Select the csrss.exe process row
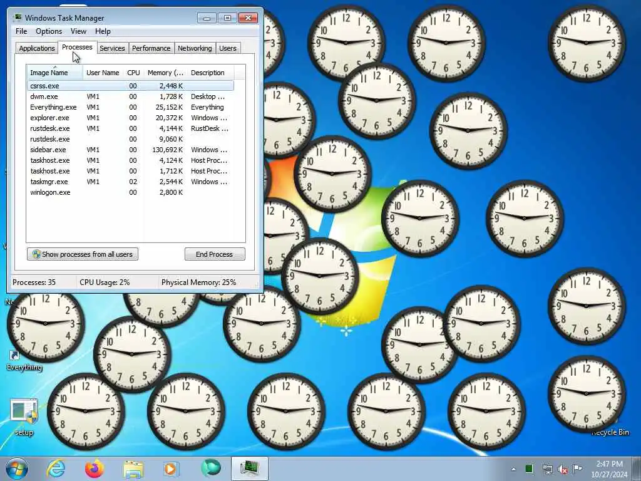This screenshot has width=641, height=481. pos(130,86)
